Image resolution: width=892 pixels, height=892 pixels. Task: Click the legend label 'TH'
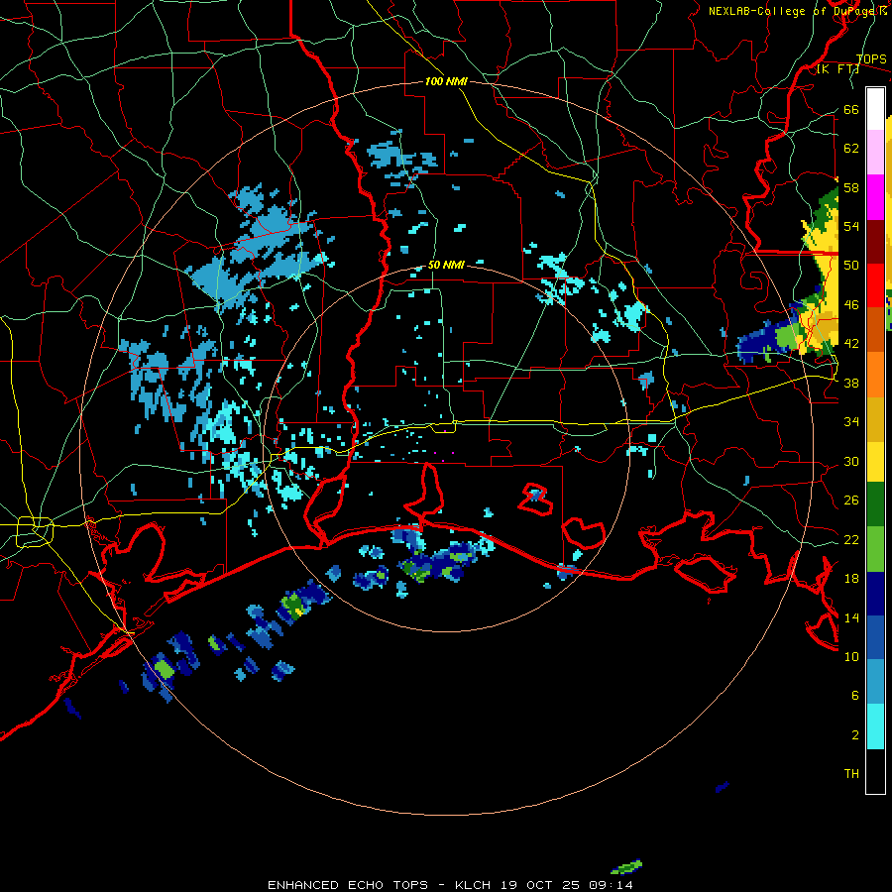click(x=851, y=773)
